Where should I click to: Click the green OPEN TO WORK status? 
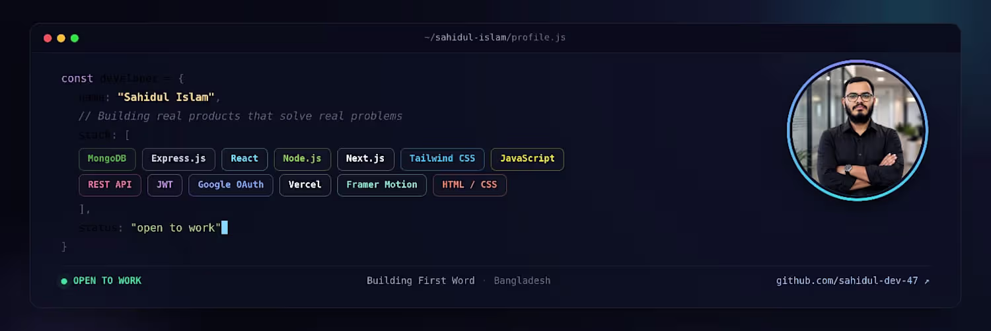(101, 281)
